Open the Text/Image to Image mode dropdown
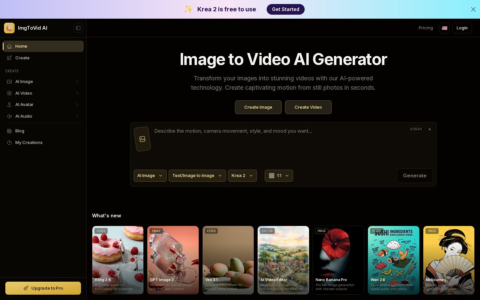The image size is (480, 300). [197, 176]
